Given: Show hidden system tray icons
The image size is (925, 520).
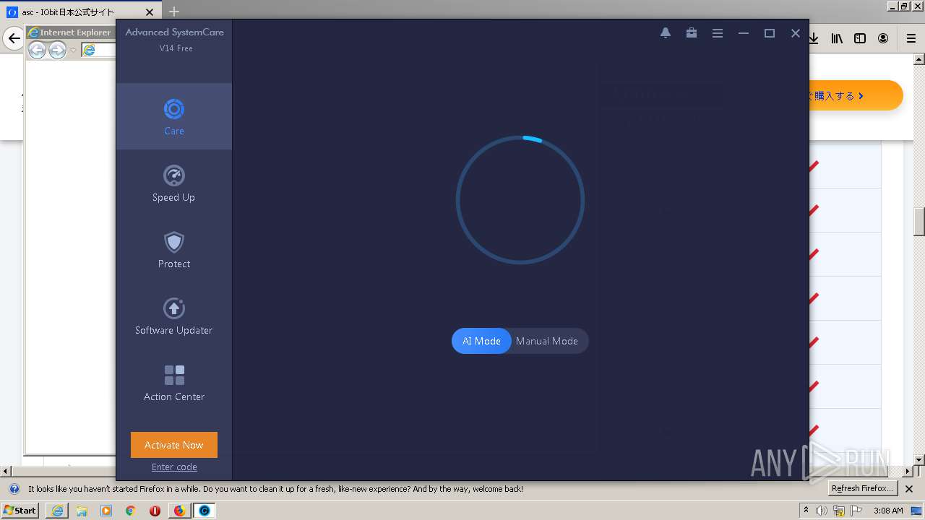Looking at the screenshot, I should coord(806,511).
